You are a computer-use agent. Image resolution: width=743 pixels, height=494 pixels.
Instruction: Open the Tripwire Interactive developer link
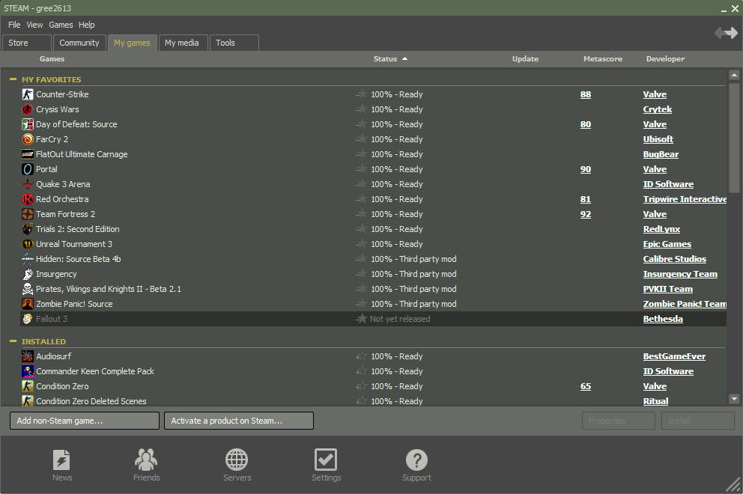click(685, 199)
